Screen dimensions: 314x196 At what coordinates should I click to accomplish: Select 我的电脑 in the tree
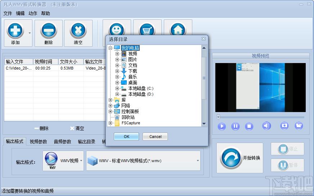click(130, 48)
